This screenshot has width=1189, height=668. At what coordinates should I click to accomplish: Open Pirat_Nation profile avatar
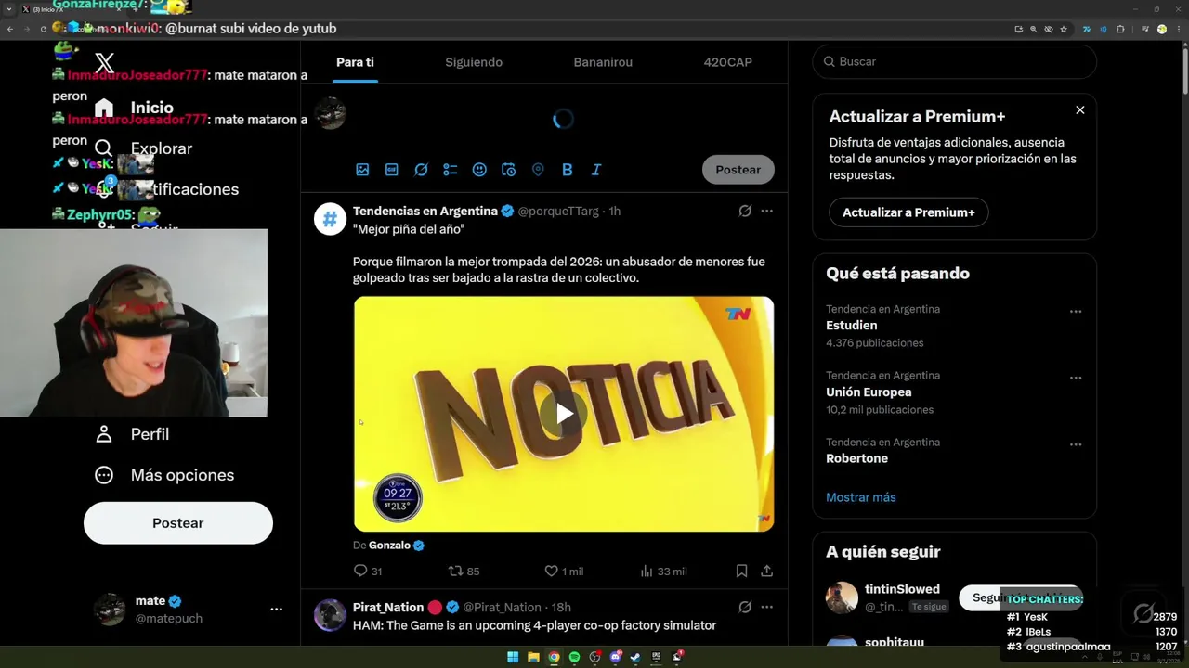coord(330,615)
